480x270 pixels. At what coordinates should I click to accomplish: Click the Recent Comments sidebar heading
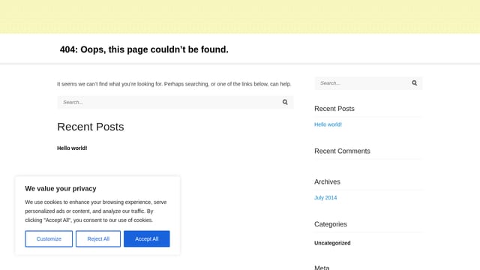(342, 151)
